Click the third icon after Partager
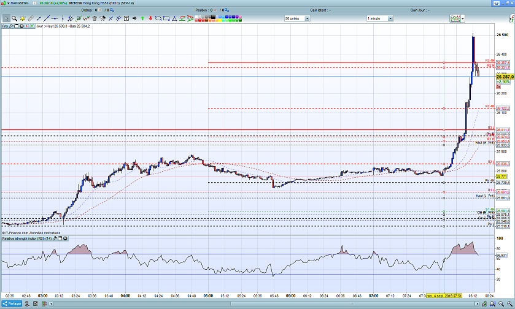This screenshot has height=309, width=515. click(x=44, y=303)
